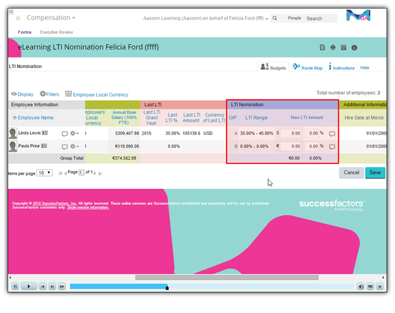This screenshot has height=313, width=395.
Task: Open the Budgets tab
Action: (x=273, y=68)
